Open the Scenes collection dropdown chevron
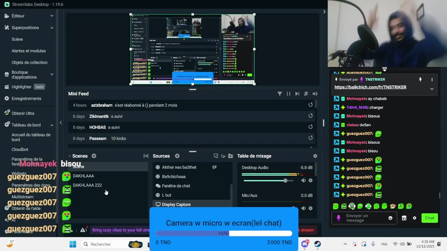Image resolution: width=447 pixels, height=251 pixels. (x=69, y=156)
